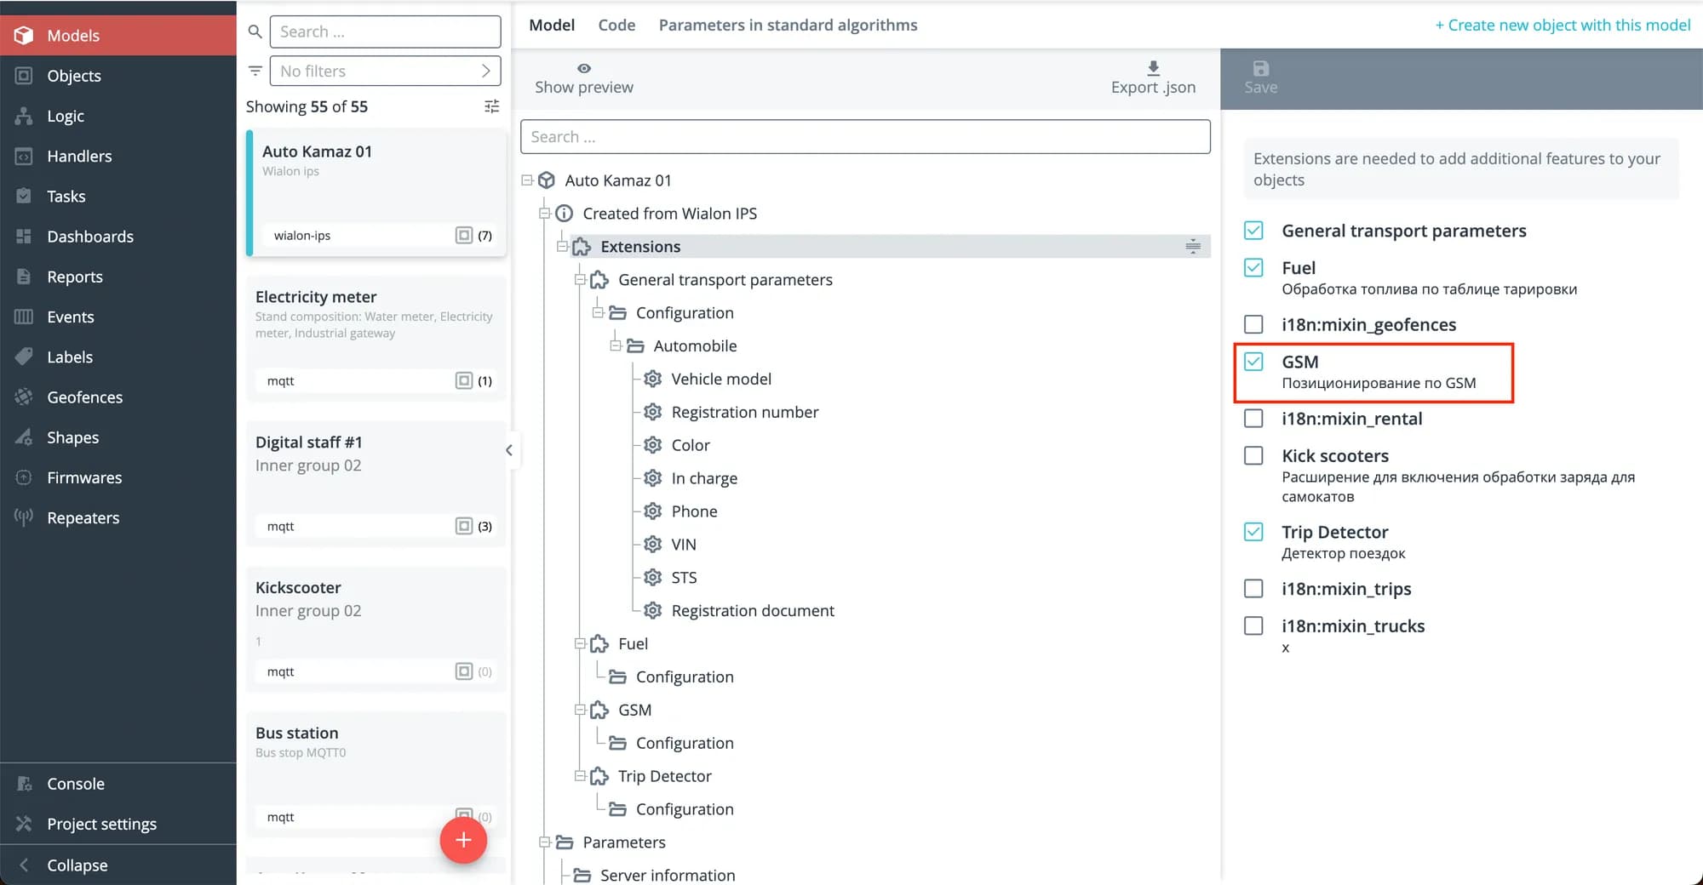Click Create new object with this model

click(x=1563, y=26)
